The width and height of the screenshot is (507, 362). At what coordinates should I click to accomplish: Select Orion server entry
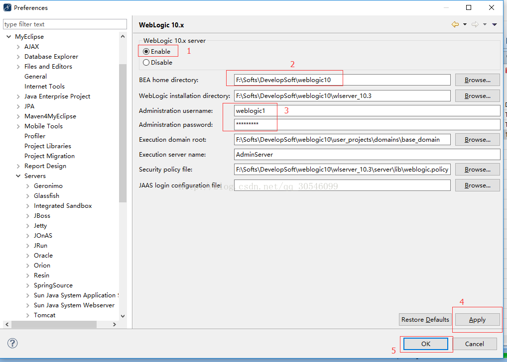tap(42, 266)
